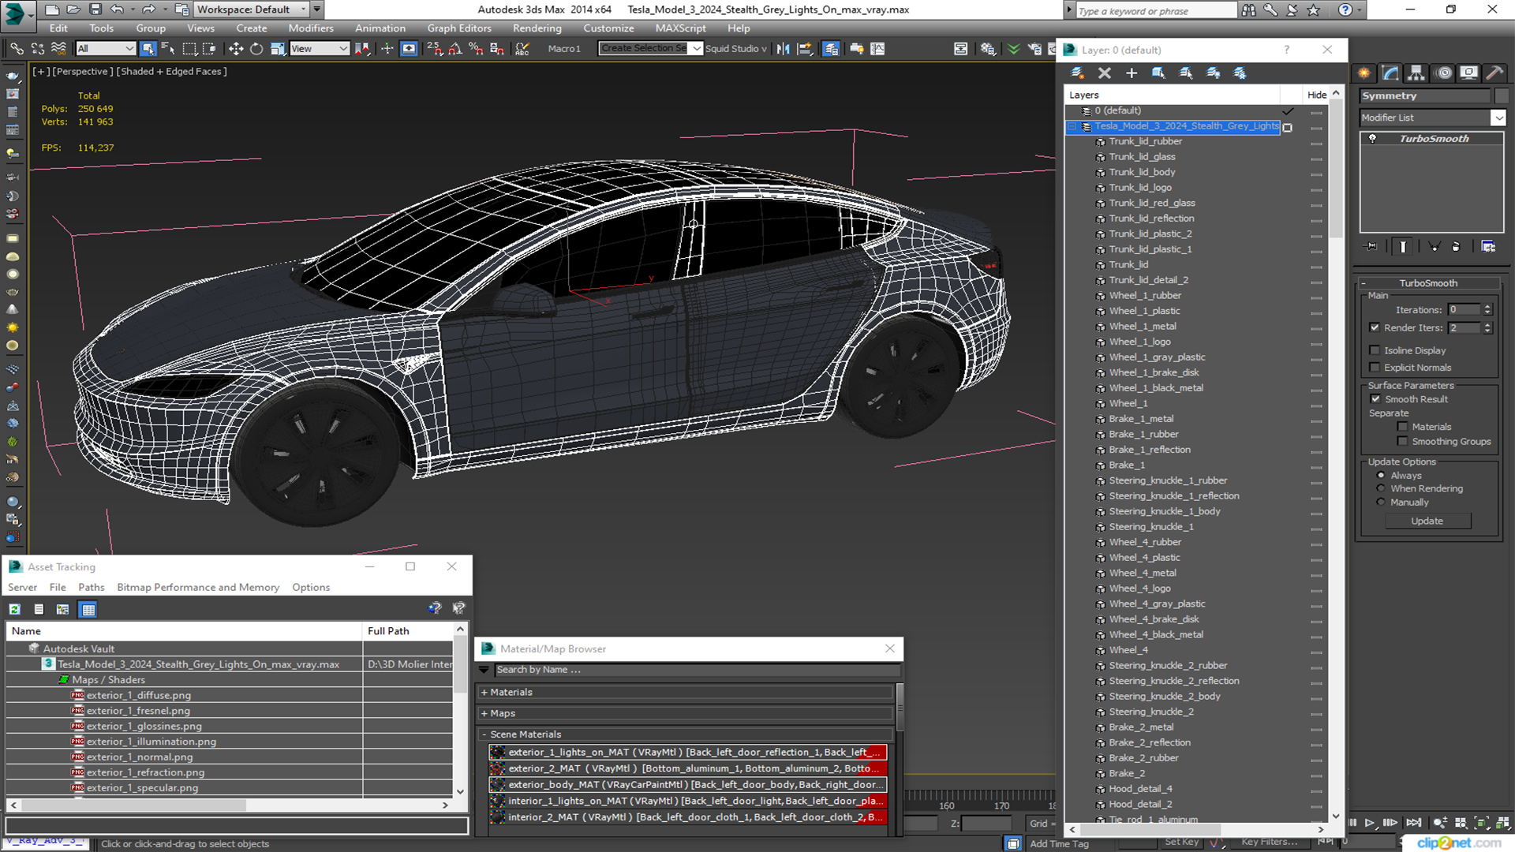Enable Isoline Display checkbox

1375,350
